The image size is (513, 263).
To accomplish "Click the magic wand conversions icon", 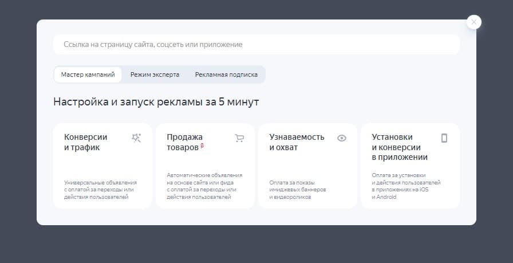I will 136,138.
